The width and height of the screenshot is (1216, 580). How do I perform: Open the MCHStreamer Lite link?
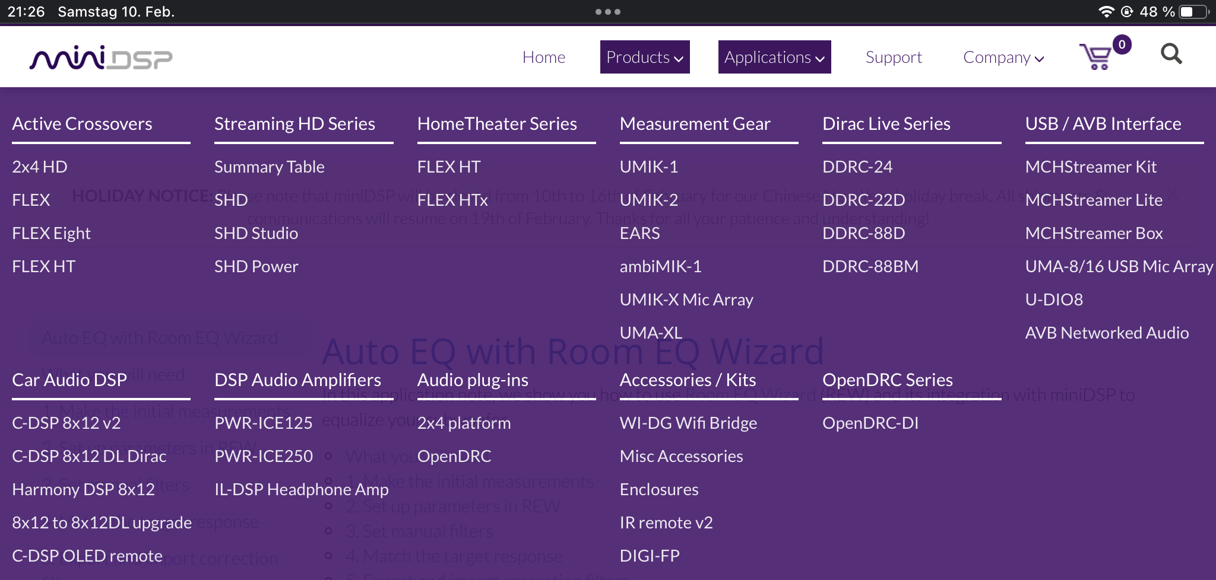[x=1094, y=200]
